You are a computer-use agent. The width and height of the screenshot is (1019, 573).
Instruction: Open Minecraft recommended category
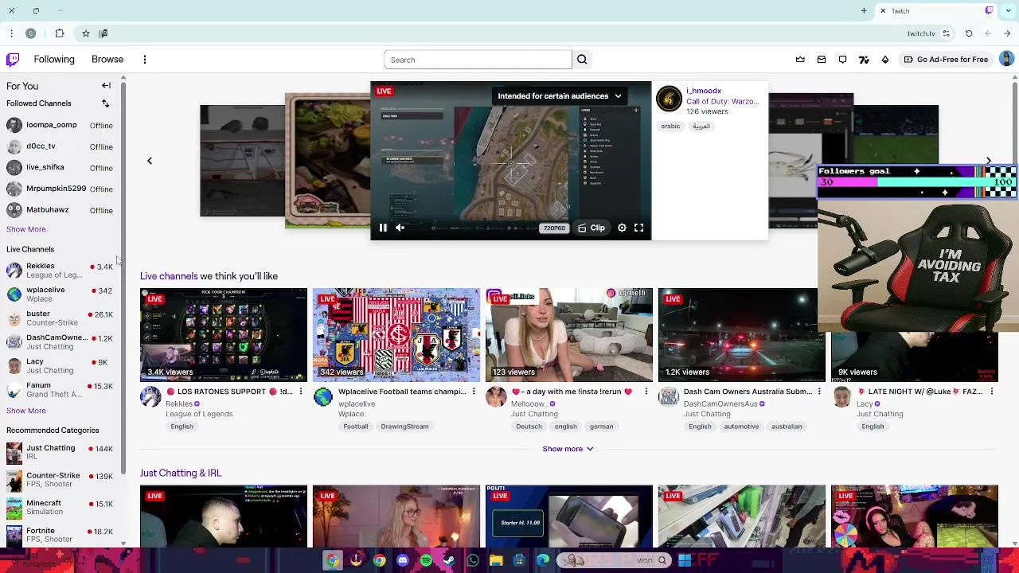click(x=60, y=508)
